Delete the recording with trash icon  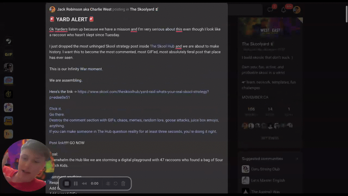point(123,183)
